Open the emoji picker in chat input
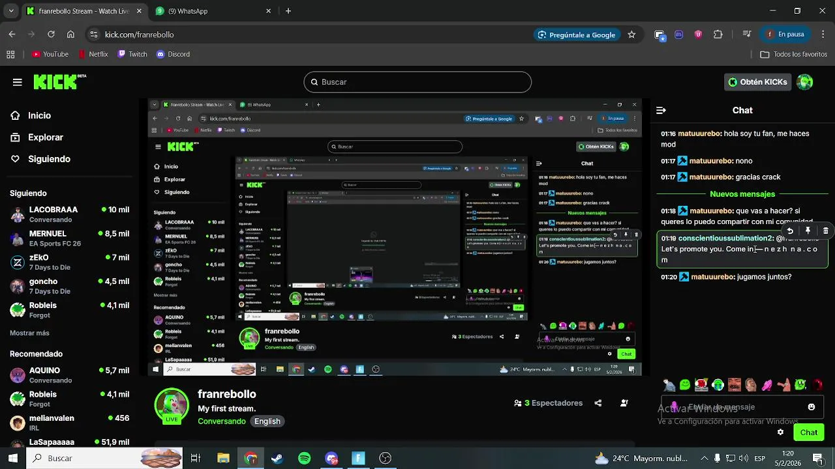This screenshot has width=835, height=469. pyautogui.click(x=812, y=407)
